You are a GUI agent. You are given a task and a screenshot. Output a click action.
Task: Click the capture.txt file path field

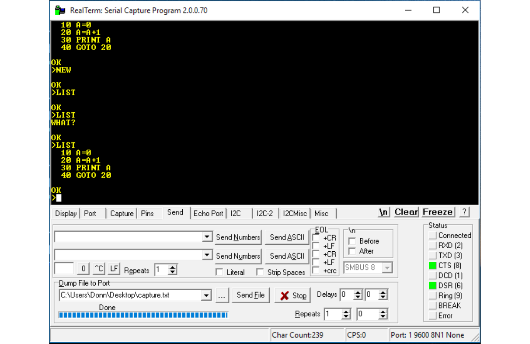coord(130,295)
